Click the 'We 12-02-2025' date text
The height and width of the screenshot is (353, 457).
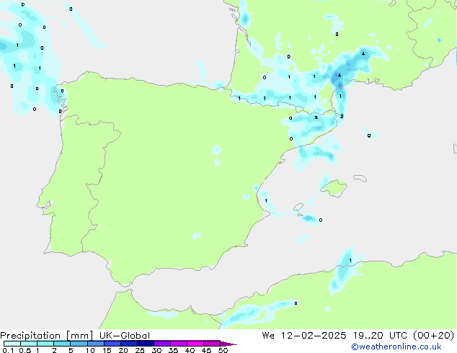[x=304, y=336]
